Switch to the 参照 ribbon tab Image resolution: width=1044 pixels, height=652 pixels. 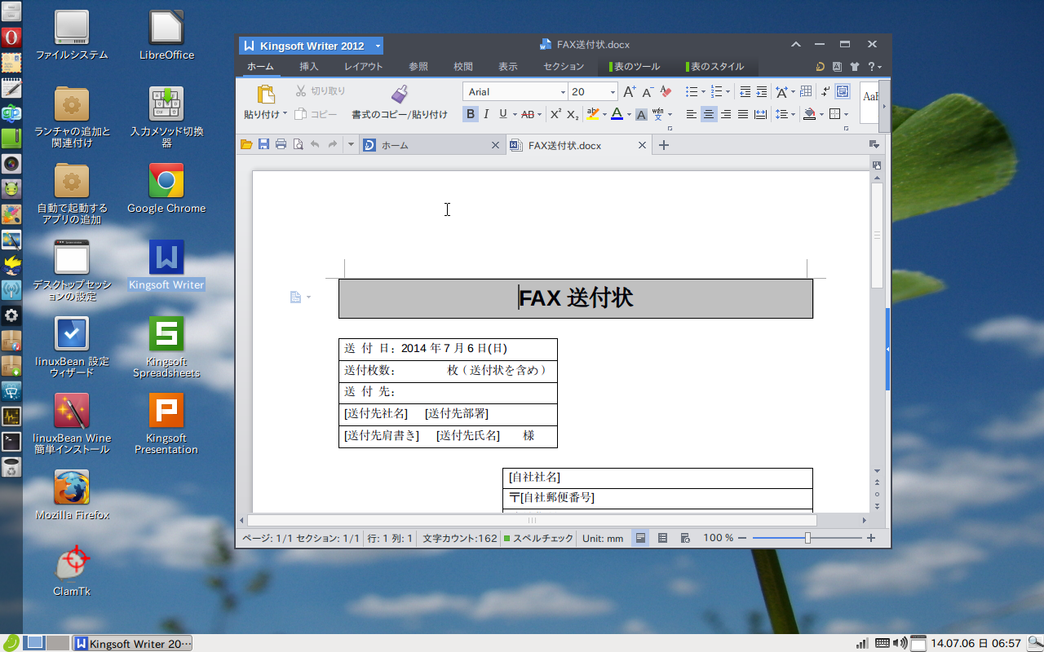418,67
